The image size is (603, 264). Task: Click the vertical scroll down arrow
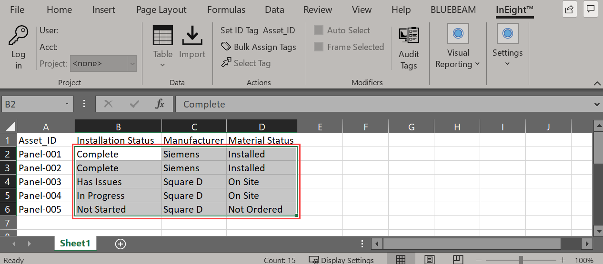(x=598, y=231)
